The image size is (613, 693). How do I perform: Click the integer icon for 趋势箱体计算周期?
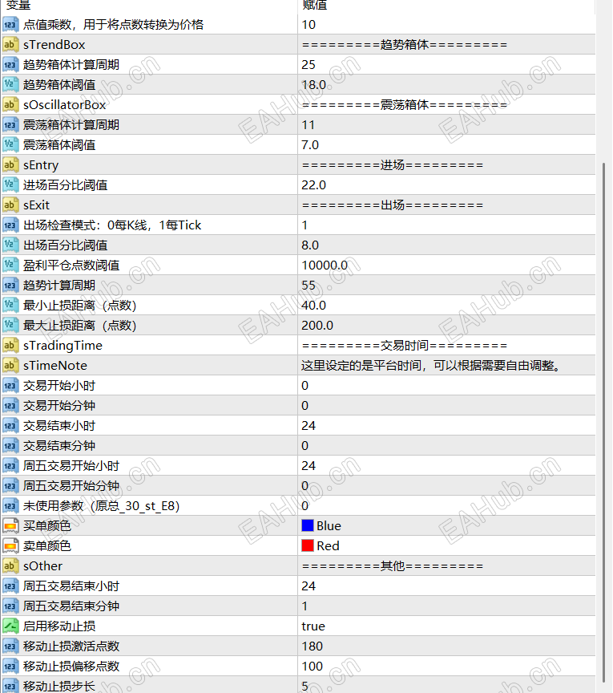(x=10, y=64)
